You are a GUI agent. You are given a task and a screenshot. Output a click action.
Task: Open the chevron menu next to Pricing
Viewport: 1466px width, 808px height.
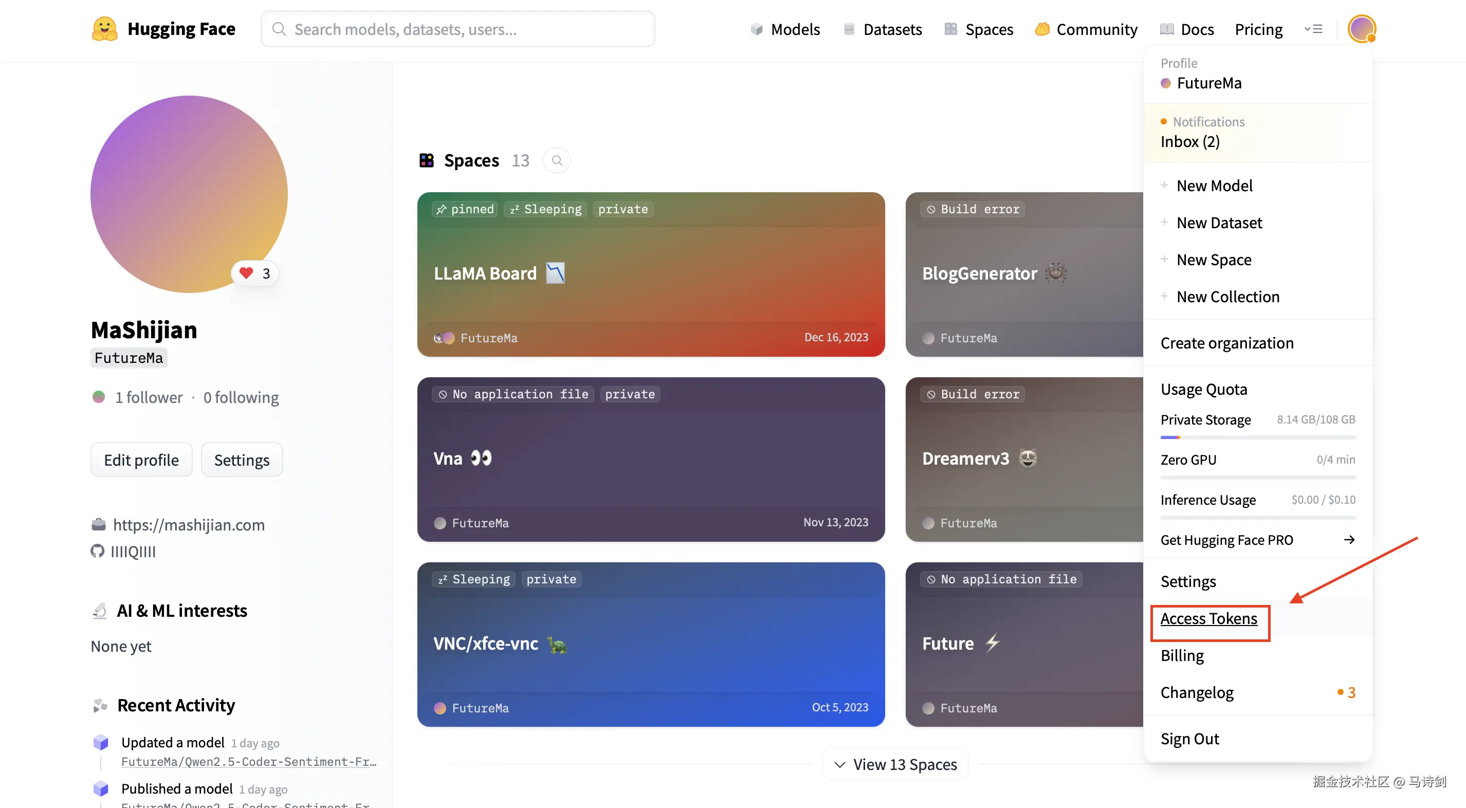coord(1314,28)
